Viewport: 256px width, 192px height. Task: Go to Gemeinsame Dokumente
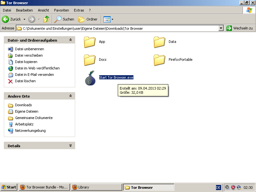tap(34, 118)
